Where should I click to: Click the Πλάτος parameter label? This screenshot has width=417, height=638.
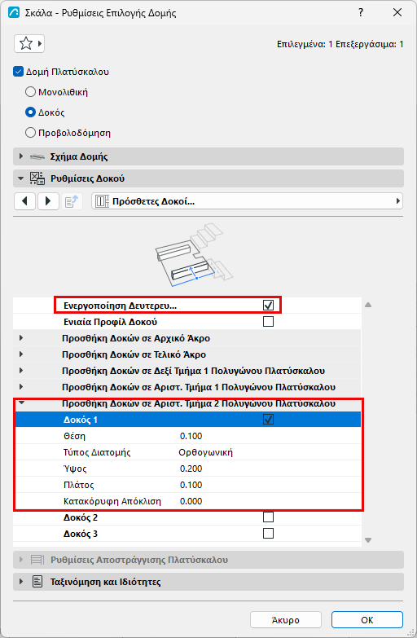78,485
